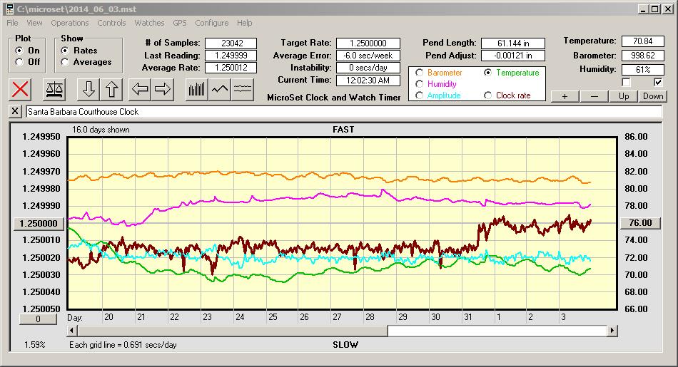Open the Configure menu
The width and height of the screenshot is (678, 367).
tap(211, 23)
